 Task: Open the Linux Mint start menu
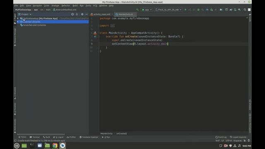17,145
